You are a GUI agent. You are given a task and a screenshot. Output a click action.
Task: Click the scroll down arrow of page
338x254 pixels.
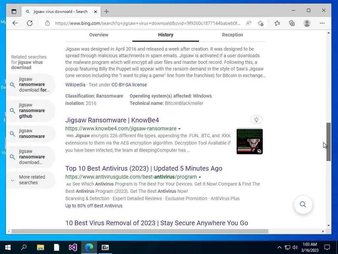(x=328, y=226)
